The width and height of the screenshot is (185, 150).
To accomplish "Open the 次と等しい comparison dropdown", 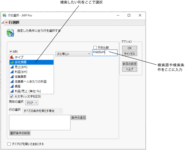I will click(73, 54).
